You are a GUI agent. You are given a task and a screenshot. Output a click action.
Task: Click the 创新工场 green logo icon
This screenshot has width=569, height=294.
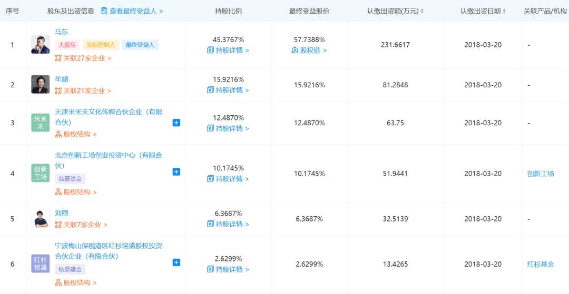click(41, 173)
